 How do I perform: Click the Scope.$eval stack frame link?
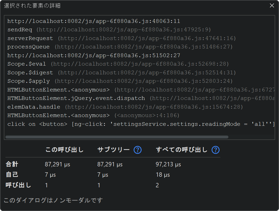(x=140, y=64)
